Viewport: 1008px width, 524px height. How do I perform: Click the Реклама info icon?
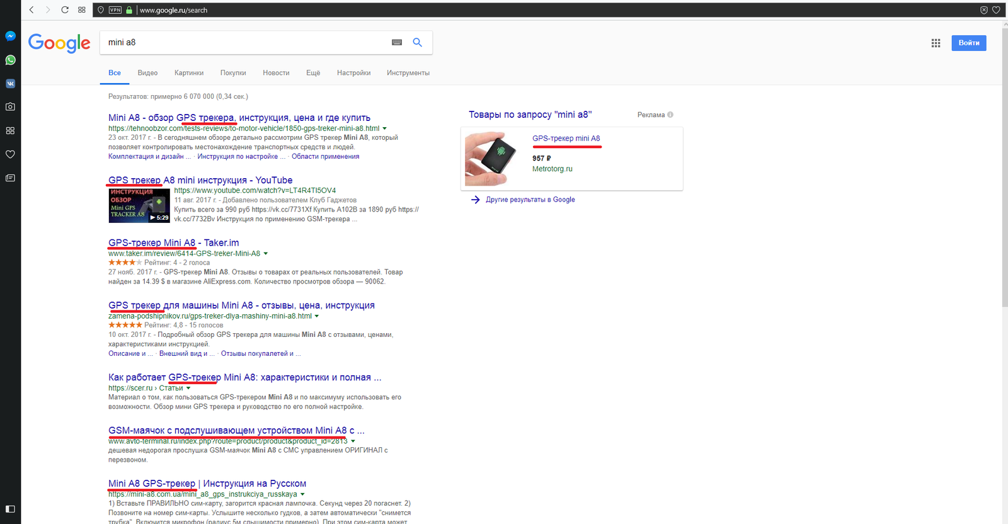click(670, 115)
